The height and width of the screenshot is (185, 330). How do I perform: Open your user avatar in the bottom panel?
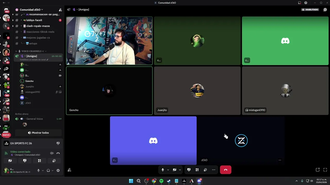tap(6, 170)
